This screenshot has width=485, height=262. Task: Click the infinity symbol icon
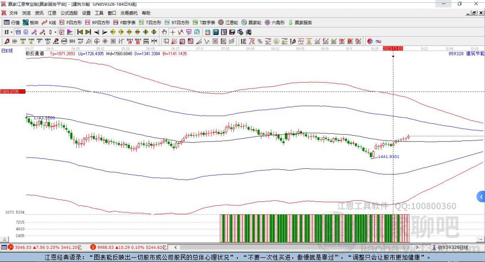[x=378, y=41]
